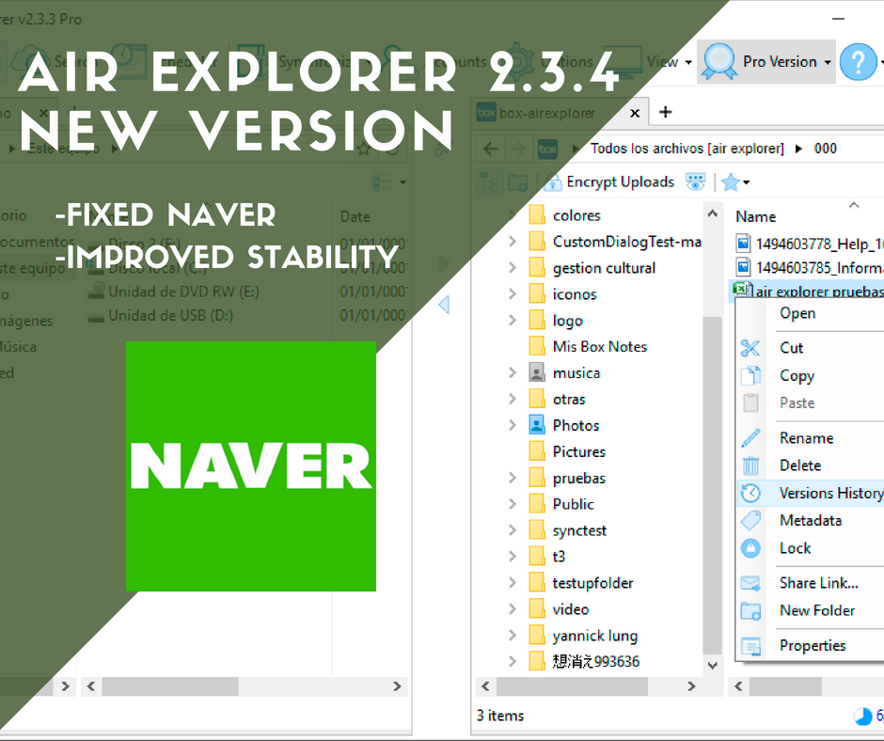Switch to the box-airexplorer tab
Viewport: 884px width, 741px height.
pos(547,113)
